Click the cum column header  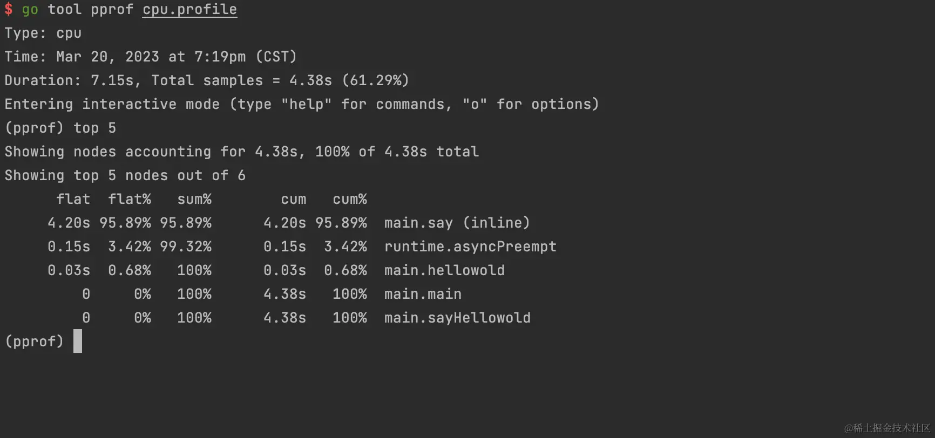(294, 199)
